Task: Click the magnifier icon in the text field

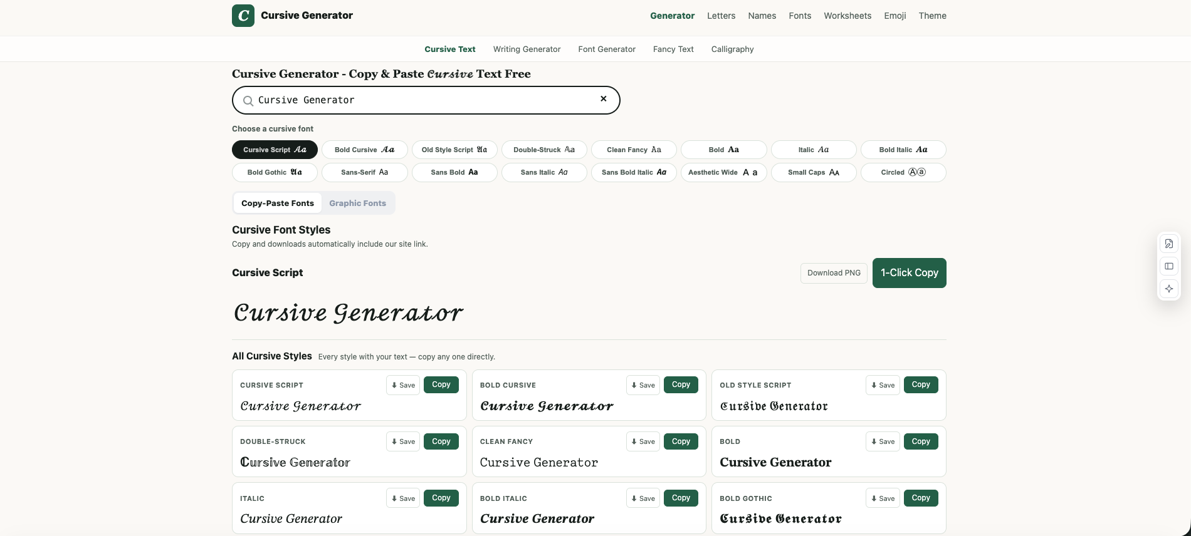Action: (248, 101)
